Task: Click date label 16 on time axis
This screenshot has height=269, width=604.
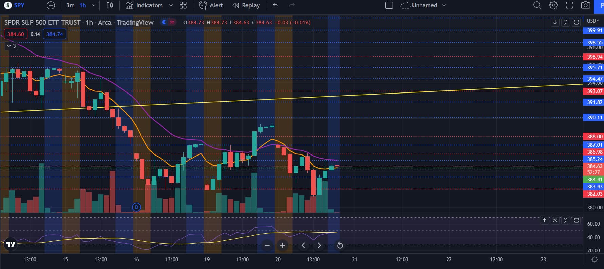Action: tap(136, 259)
